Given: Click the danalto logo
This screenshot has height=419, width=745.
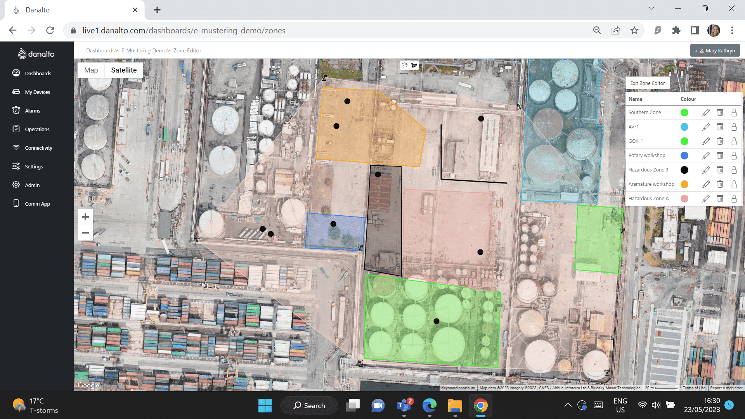Looking at the screenshot, I should click(x=36, y=54).
